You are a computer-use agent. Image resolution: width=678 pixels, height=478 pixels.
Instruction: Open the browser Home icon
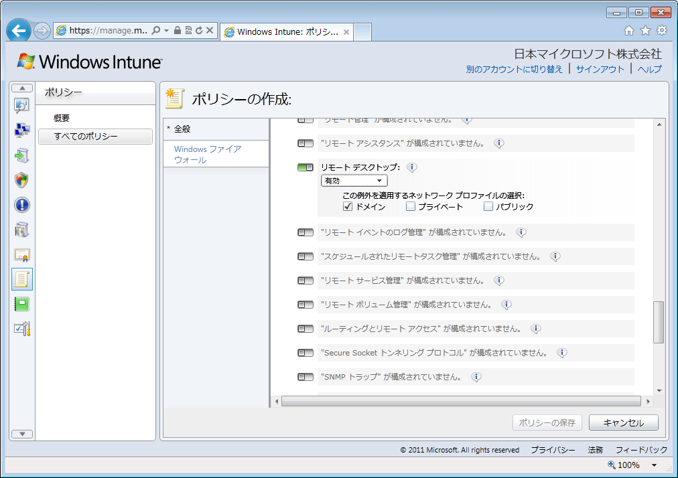(629, 30)
